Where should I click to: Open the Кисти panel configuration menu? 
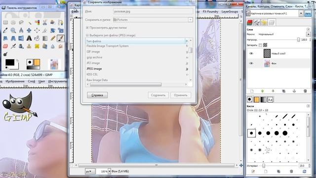point(308,106)
